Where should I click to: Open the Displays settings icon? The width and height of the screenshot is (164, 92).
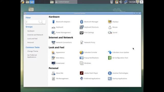[x=110, y=22]
